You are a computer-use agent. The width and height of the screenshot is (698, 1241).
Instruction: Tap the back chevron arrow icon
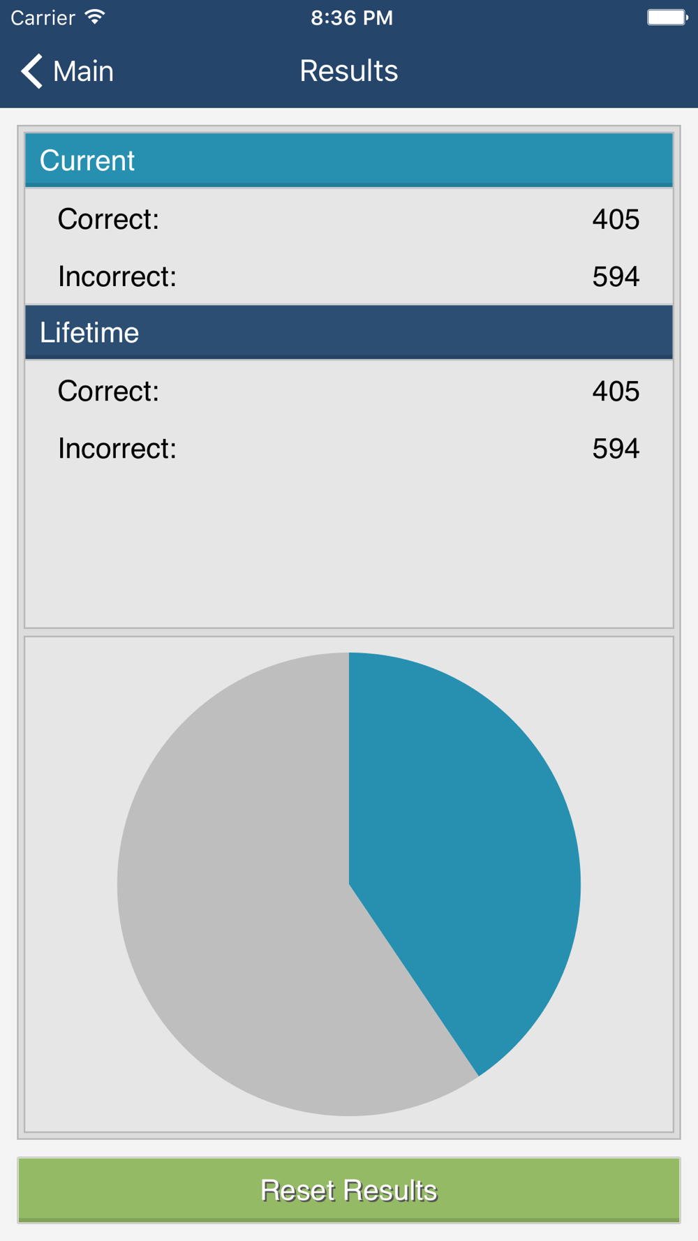(x=31, y=71)
